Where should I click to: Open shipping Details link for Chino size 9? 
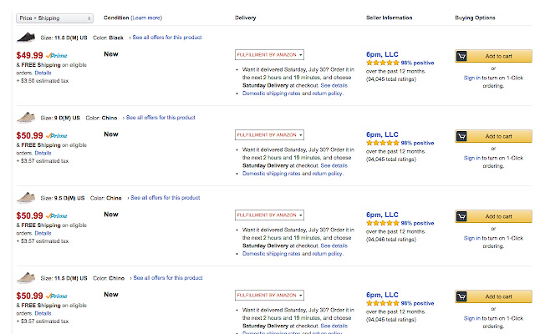tap(43, 153)
